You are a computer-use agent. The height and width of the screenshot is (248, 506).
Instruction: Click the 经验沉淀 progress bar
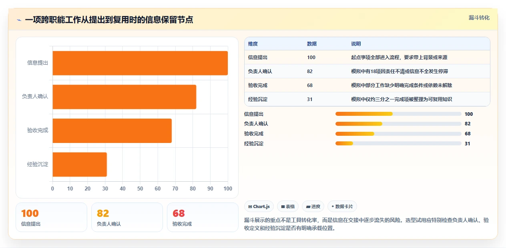point(398,144)
